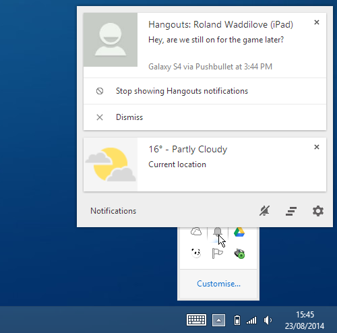Collapse hidden icons using taskbar arrow

coord(218,320)
